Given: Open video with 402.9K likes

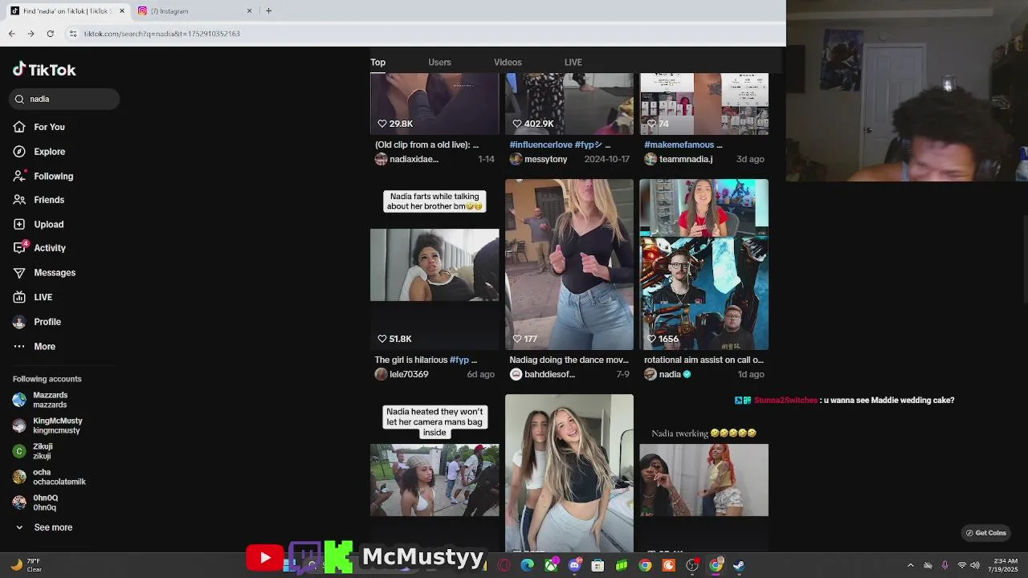Looking at the screenshot, I should [x=569, y=104].
